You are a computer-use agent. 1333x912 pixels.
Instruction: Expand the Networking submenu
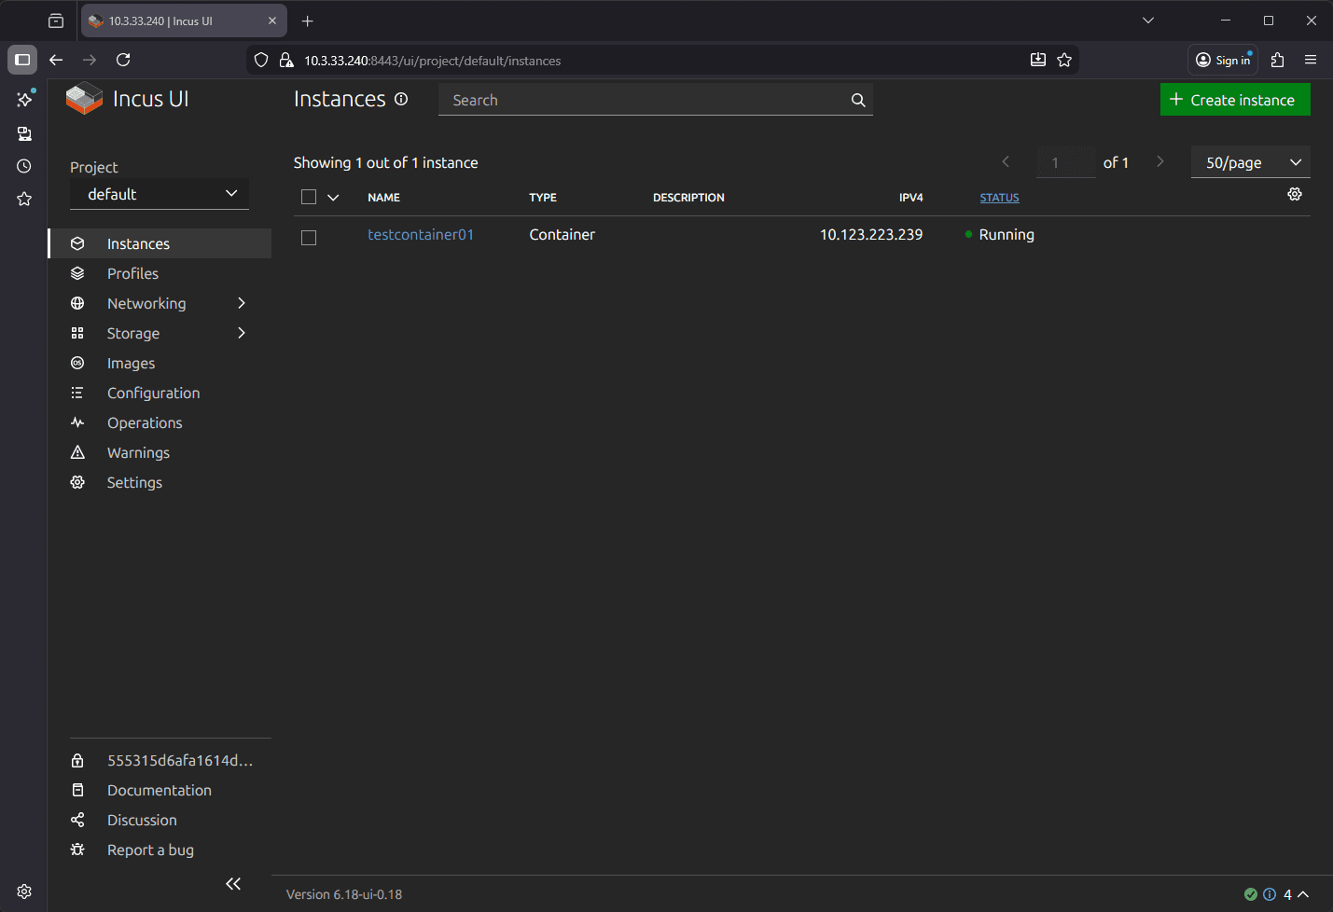[x=241, y=303]
